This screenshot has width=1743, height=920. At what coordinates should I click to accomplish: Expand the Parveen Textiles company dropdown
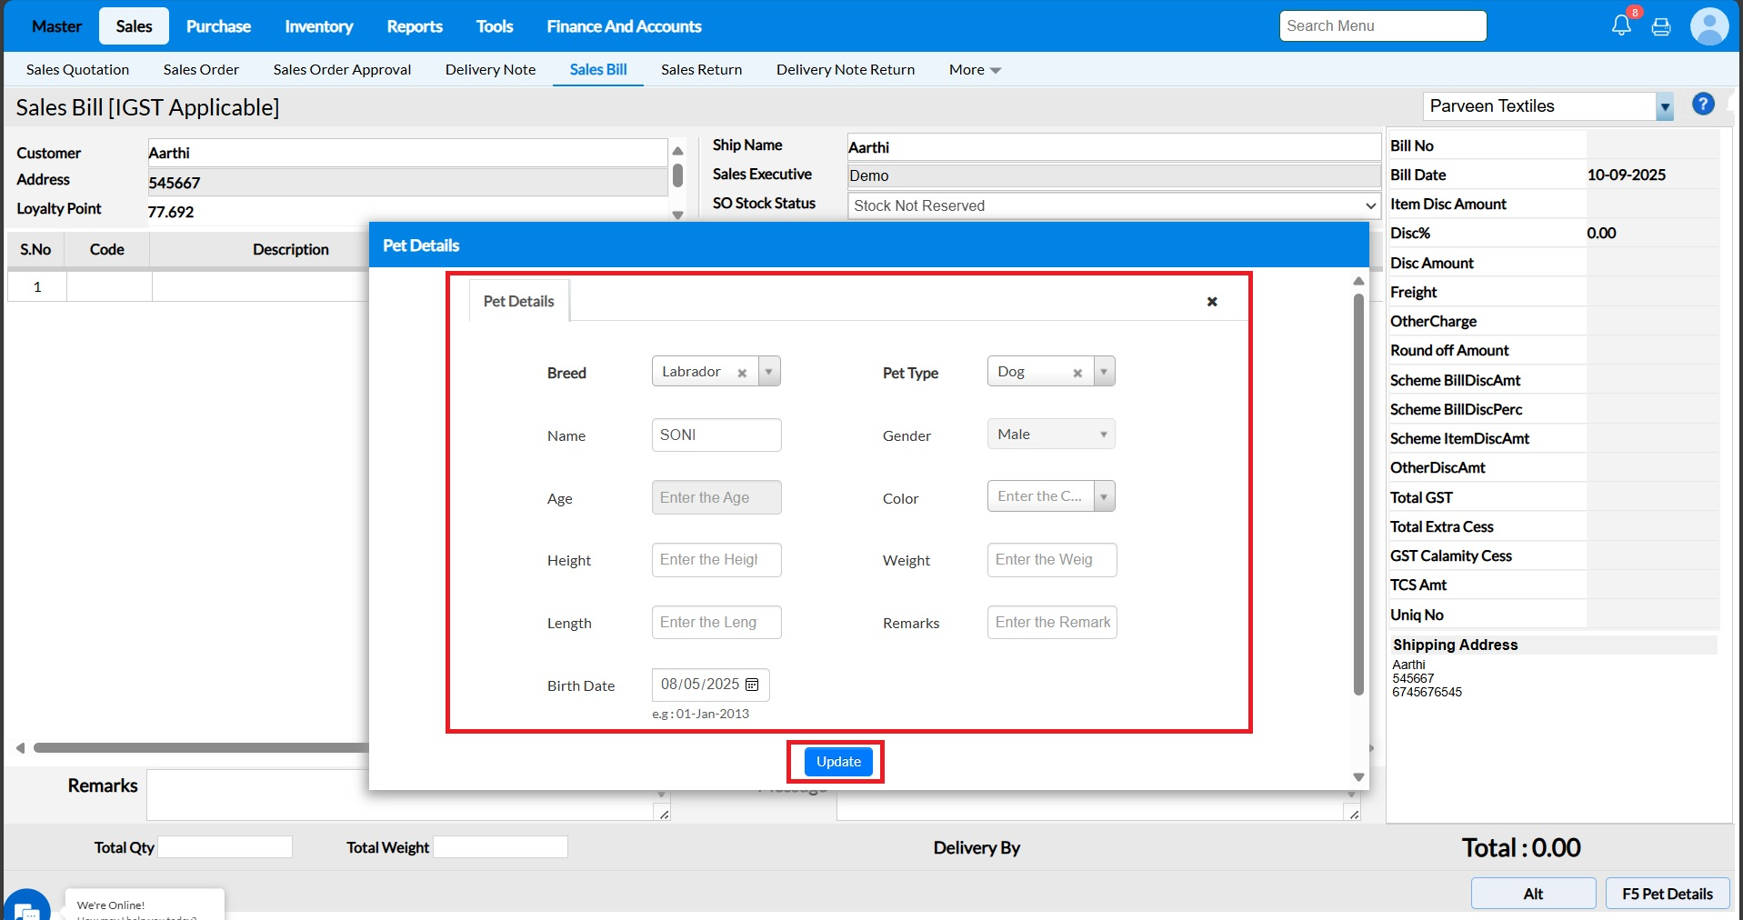point(1665,106)
